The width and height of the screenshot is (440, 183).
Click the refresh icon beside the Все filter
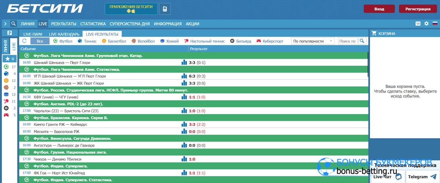[25, 41]
